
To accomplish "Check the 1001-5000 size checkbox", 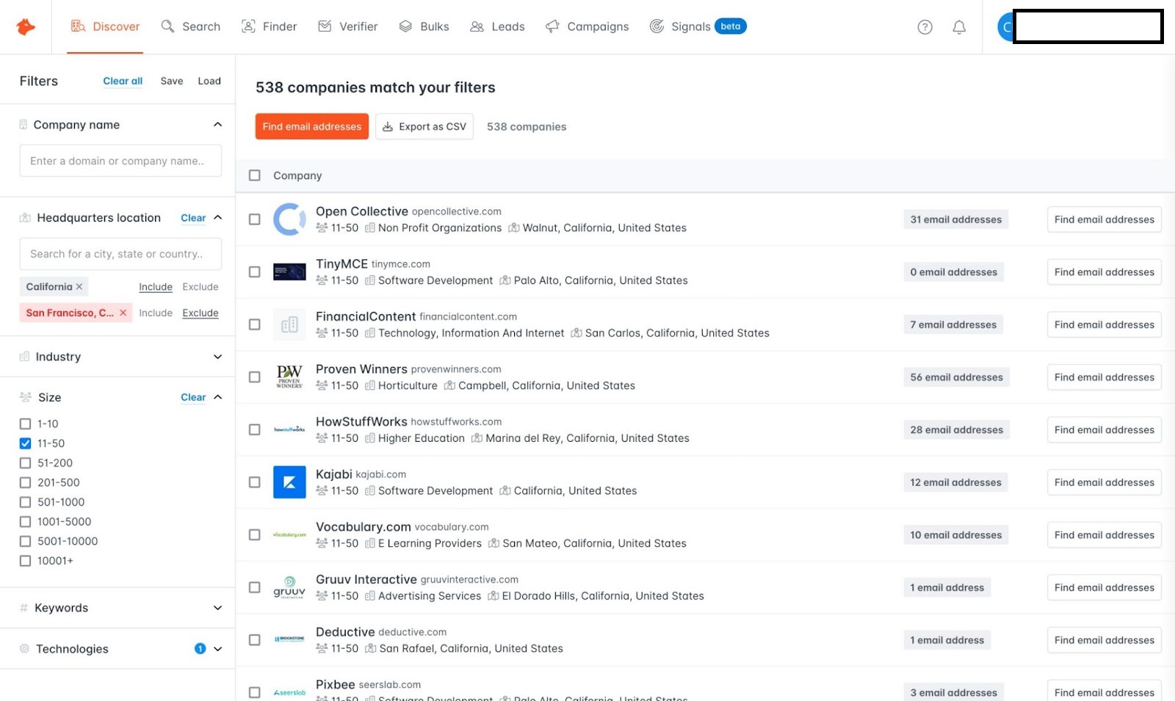I will click(x=26, y=522).
